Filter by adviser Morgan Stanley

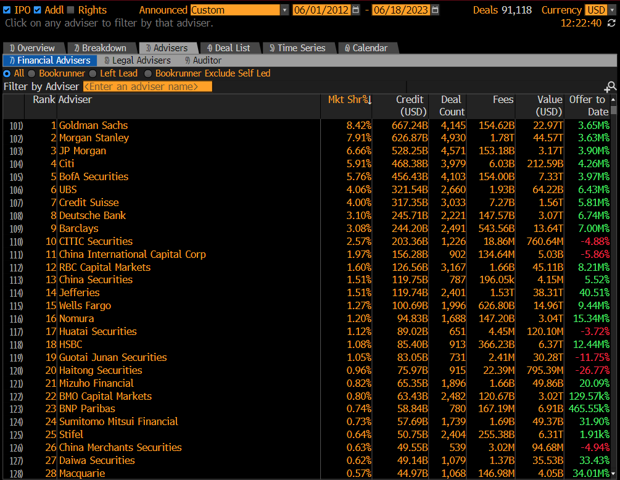94,138
